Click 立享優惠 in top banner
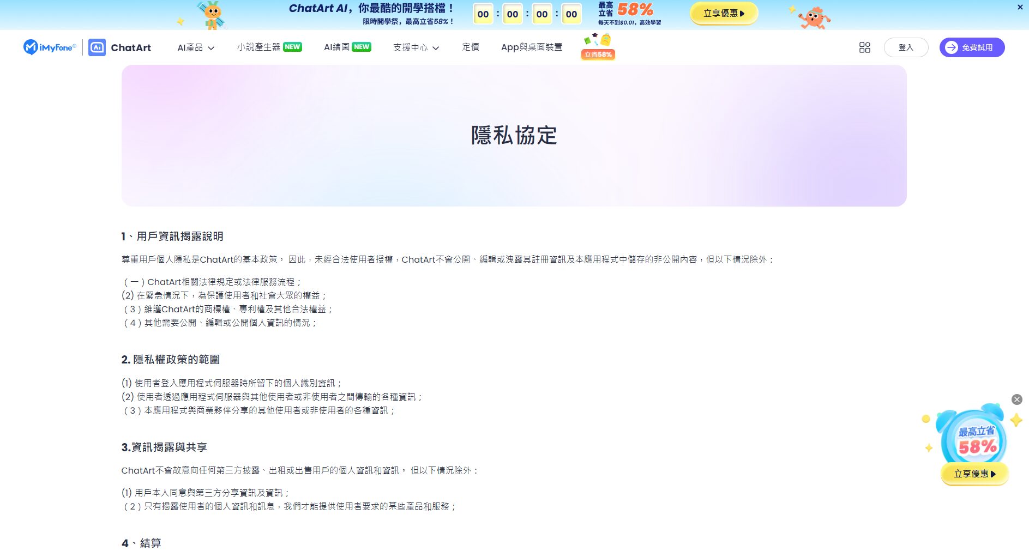 [724, 13]
